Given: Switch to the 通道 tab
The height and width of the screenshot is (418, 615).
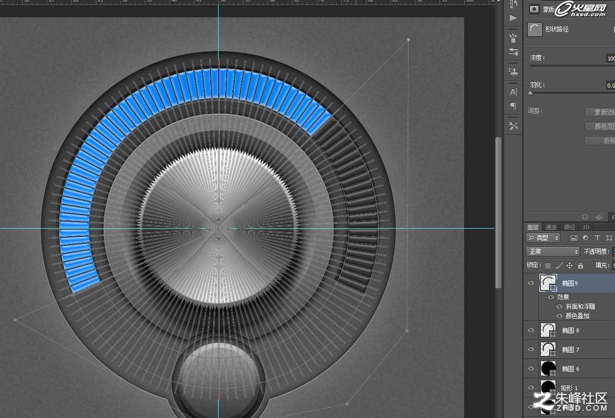Looking at the screenshot, I should coord(551,227).
